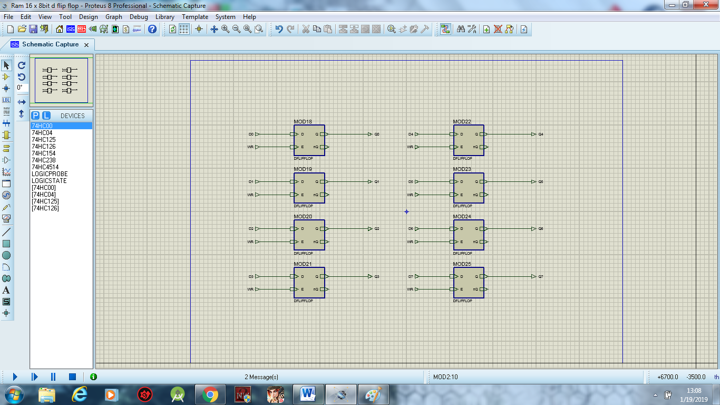Select Graph Mode
The height and width of the screenshot is (405, 720).
point(6,171)
